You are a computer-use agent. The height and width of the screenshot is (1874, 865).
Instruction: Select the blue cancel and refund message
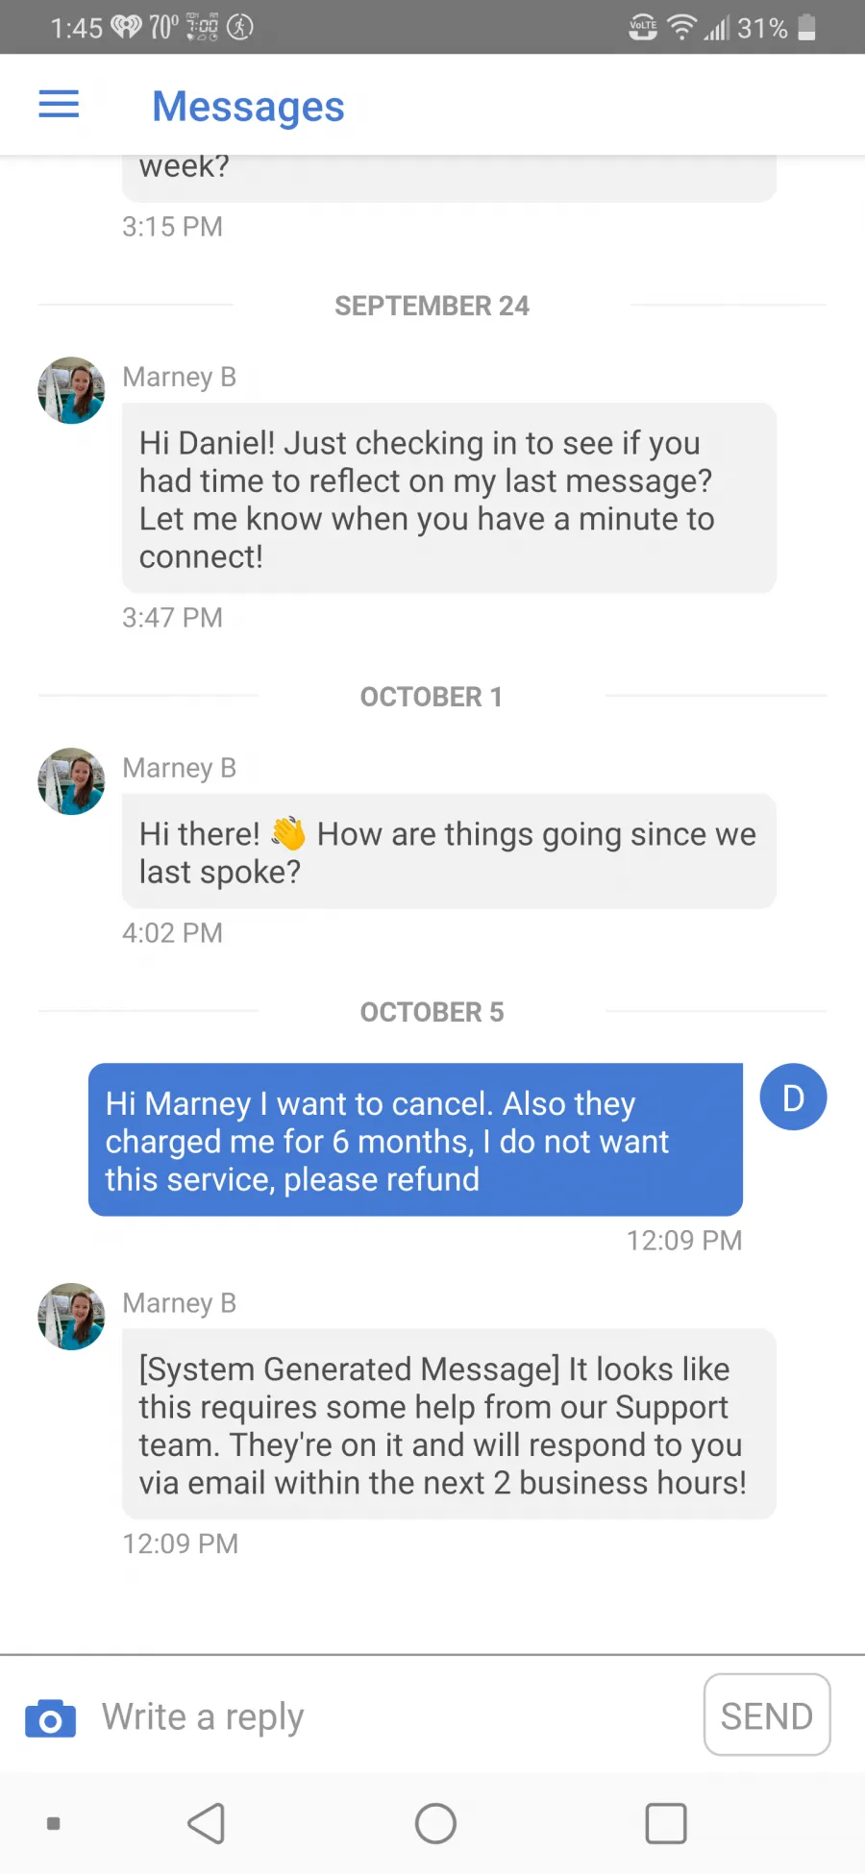click(415, 1141)
